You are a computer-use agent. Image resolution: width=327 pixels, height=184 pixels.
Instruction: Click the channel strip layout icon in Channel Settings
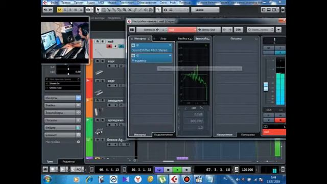[132, 30]
